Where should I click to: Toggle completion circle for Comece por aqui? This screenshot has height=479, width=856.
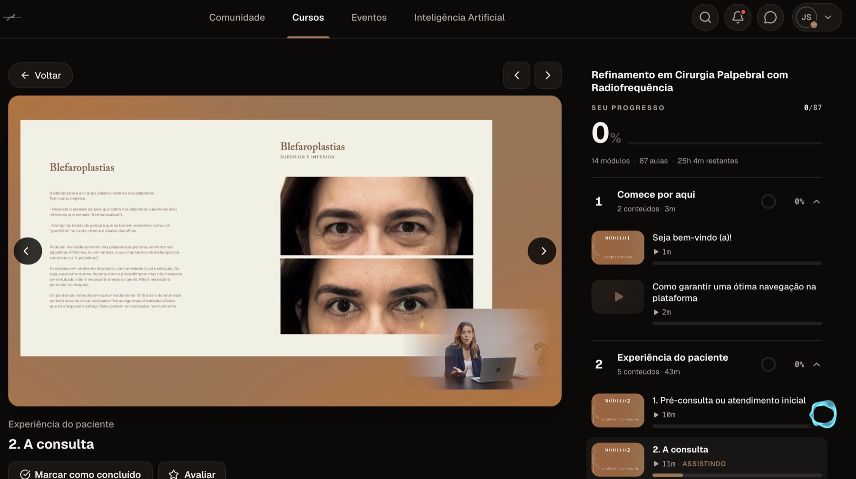pyautogui.click(x=768, y=201)
